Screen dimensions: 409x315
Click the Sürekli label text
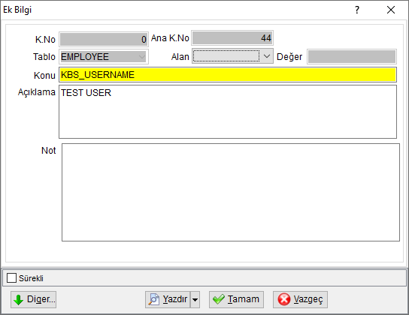[31, 278]
